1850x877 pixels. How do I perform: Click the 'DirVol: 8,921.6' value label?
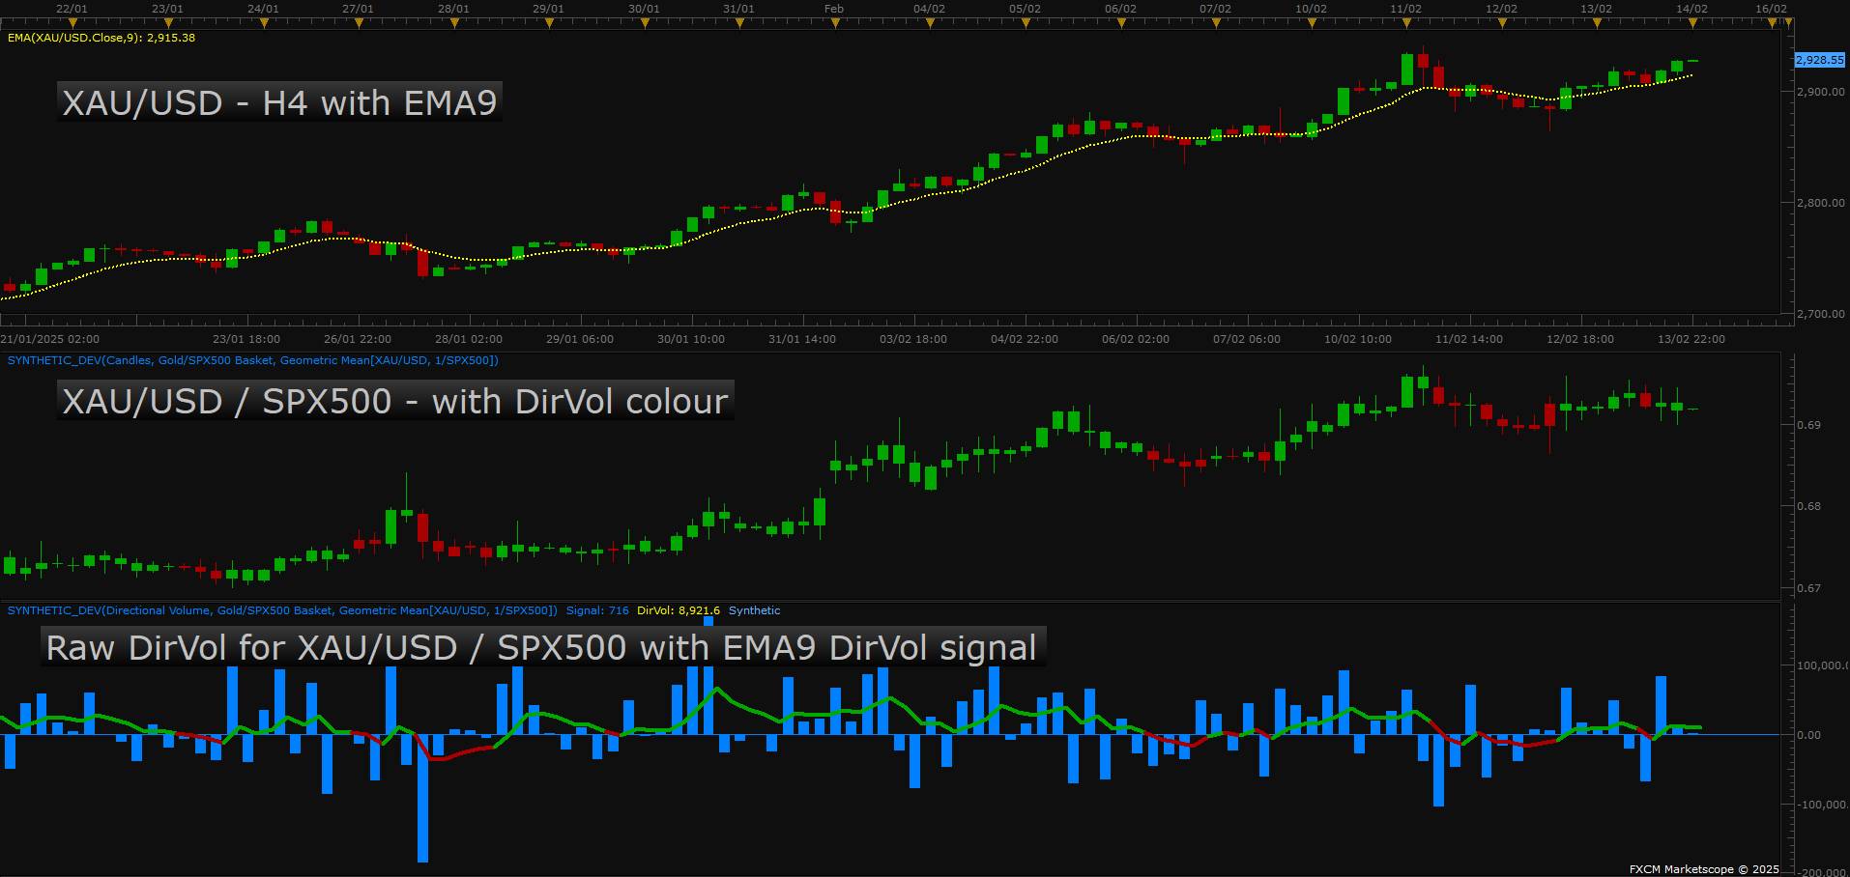(x=679, y=610)
